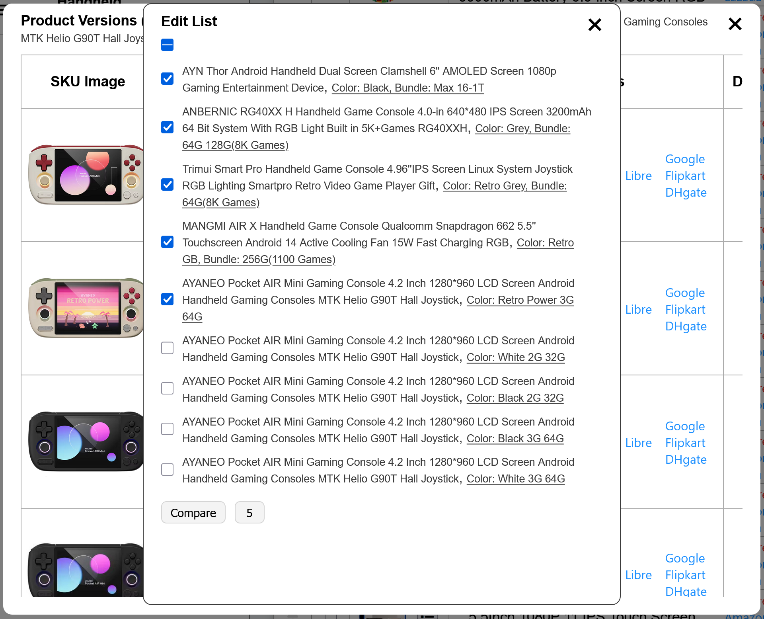
Task: Open the Libre link in the third SKU row
Action: point(638,443)
